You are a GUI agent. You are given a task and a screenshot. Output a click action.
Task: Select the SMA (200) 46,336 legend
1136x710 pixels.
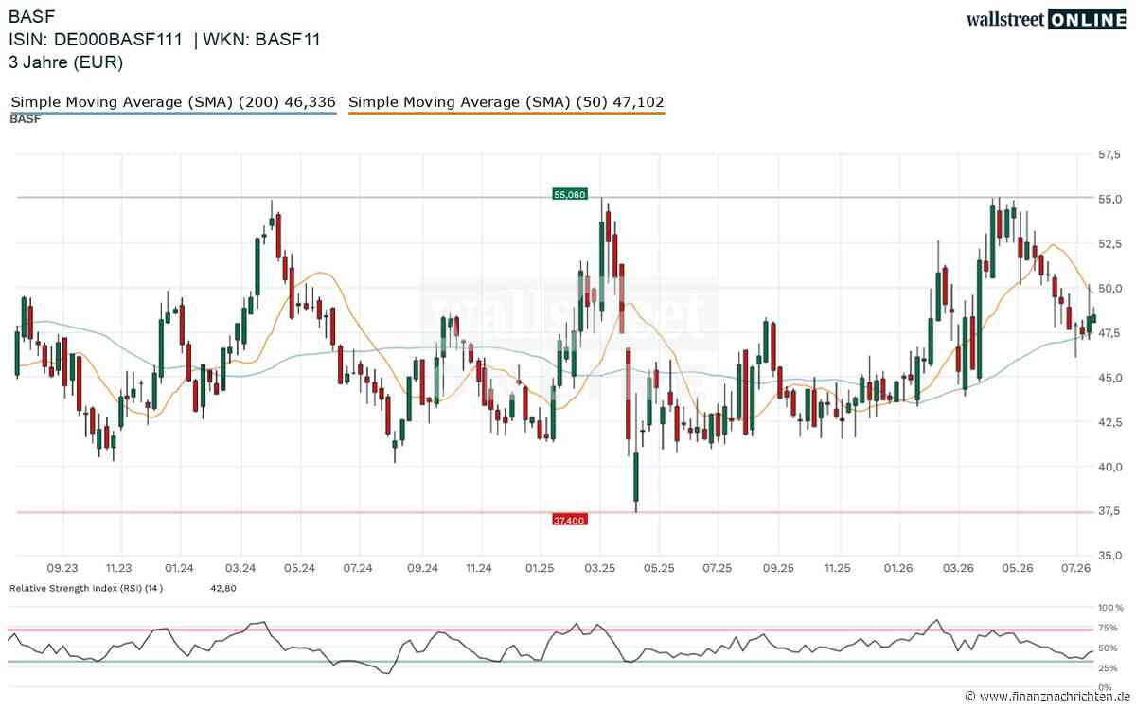(x=173, y=101)
